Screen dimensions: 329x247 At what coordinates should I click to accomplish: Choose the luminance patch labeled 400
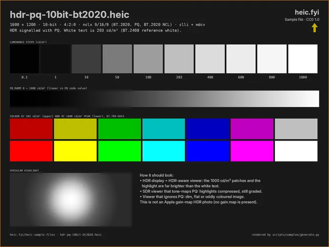point(210,59)
